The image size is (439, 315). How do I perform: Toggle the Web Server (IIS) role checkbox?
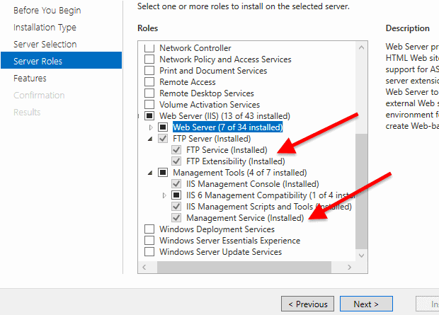click(149, 116)
